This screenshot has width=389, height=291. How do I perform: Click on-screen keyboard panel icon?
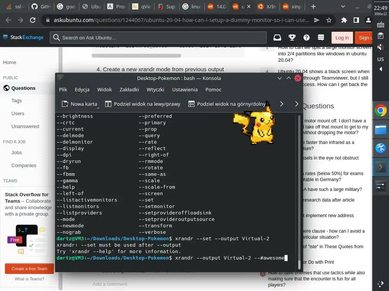pyautogui.click(x=381, y=25)
